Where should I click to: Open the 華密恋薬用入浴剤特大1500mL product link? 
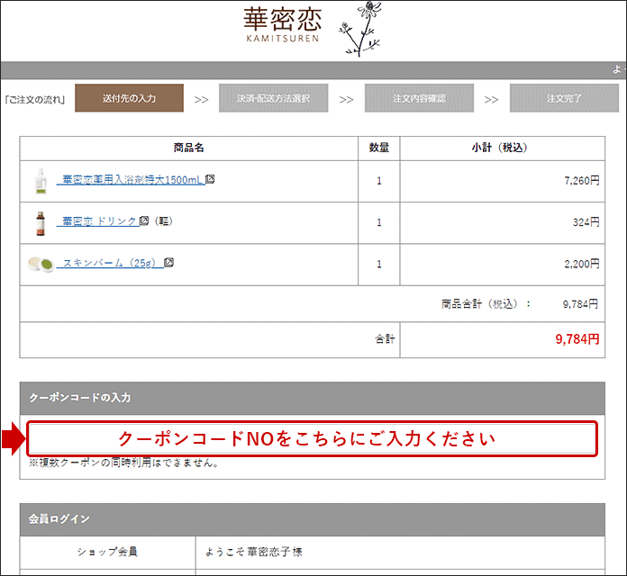click(x=131, y=180)
